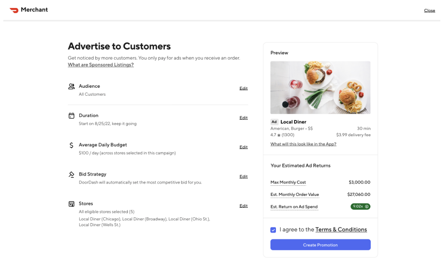Click the Bid Strategy flag icon
The image size is (442, 261).
click(71, 174)
